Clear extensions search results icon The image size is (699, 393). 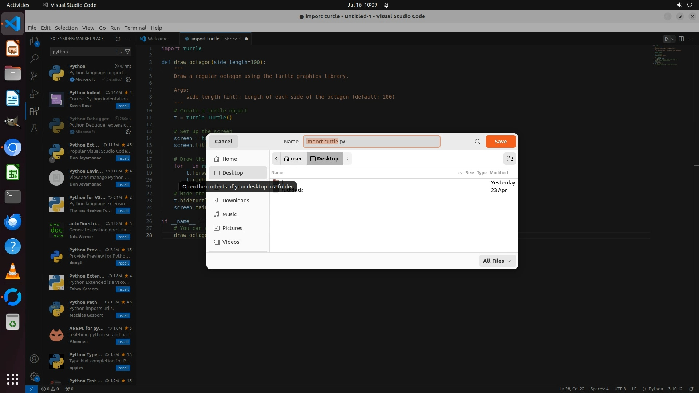pyautogui.click(x=119, y=52)
